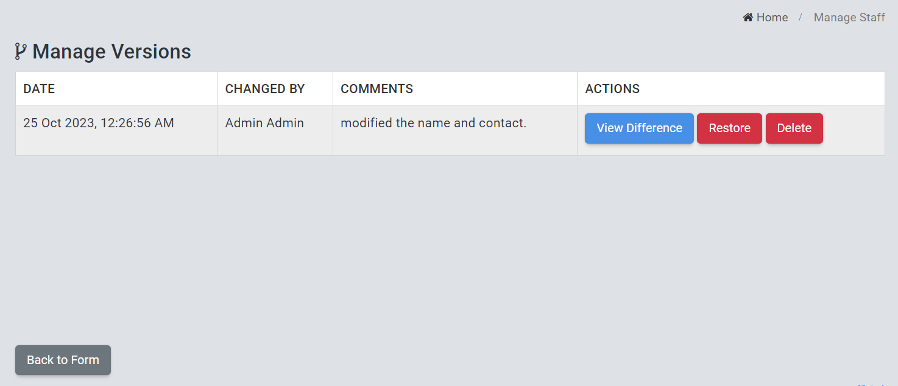Image resolution: width=898 pixels, height=386 pixels.
Task: Click the 25 Oct 2023 date cell
Action: (x=99, y=123)
